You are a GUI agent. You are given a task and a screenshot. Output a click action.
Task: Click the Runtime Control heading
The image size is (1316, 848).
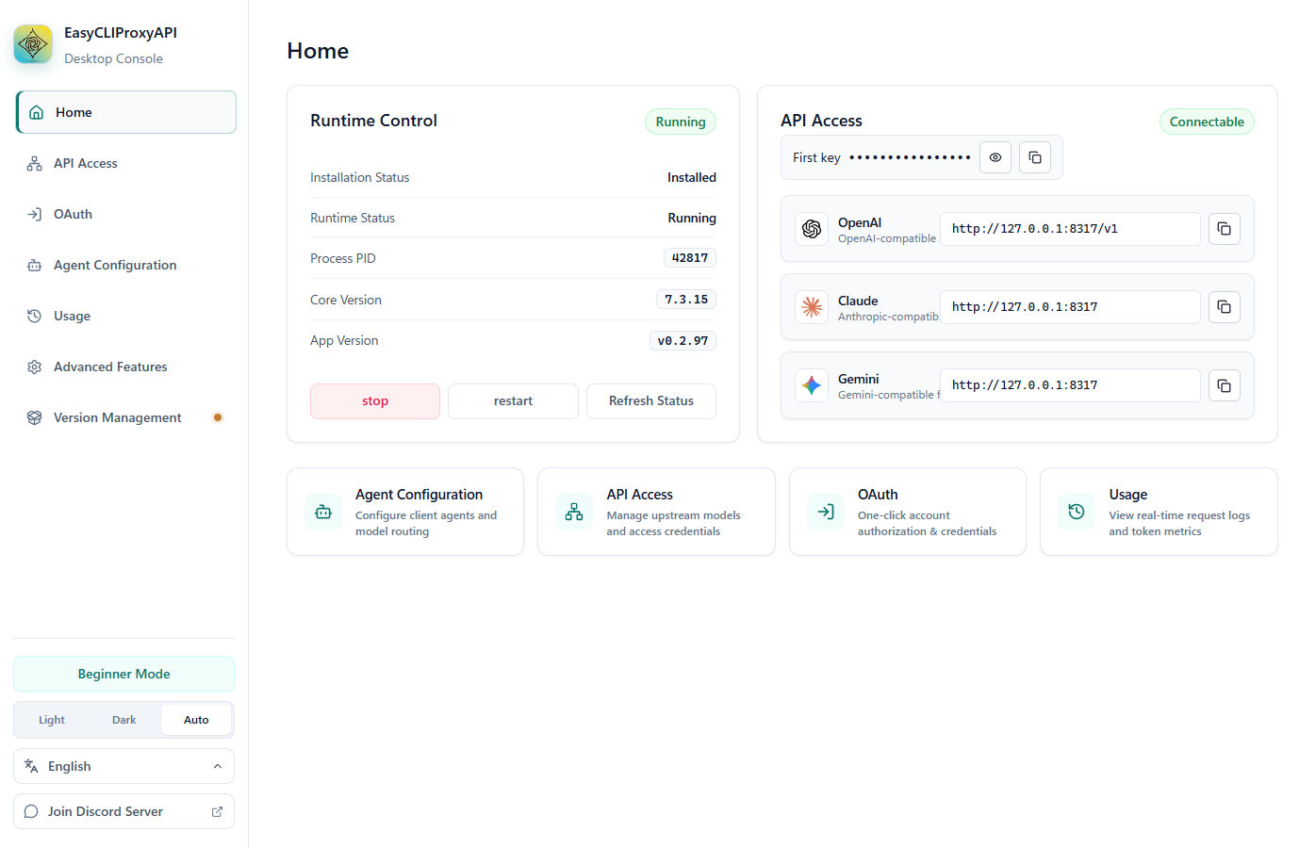coord(373,121)
